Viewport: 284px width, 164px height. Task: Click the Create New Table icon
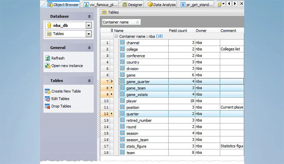pos(48,91)
